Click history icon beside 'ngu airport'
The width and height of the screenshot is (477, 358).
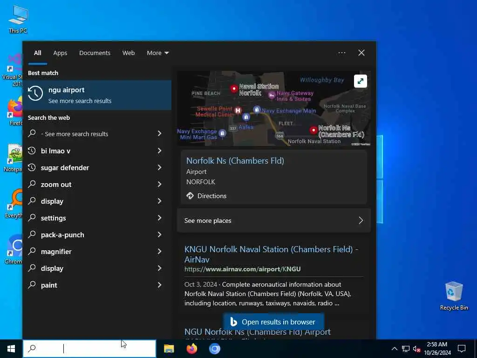point(35,93)
